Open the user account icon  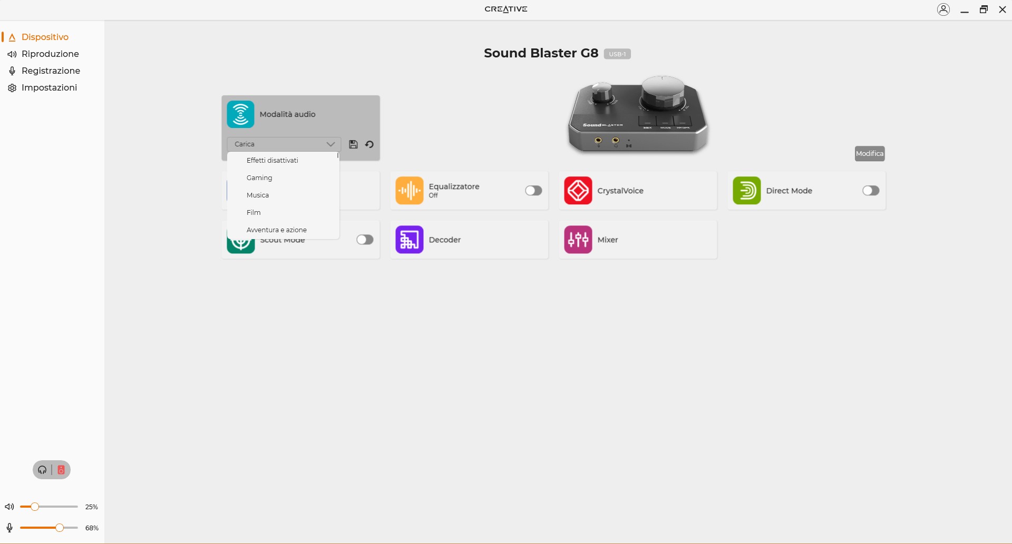943,9
